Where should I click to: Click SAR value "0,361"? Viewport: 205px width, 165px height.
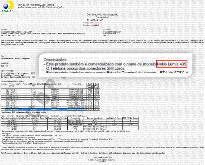point(90,107)
